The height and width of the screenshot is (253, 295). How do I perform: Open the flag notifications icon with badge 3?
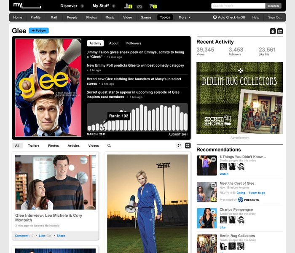153,6
